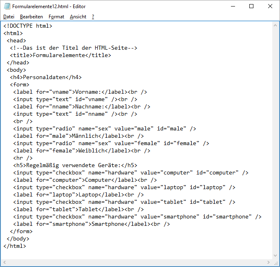This screenshot has height=267, width=280.
Task: Open the Ansicht menu
Action: point(78,17)
